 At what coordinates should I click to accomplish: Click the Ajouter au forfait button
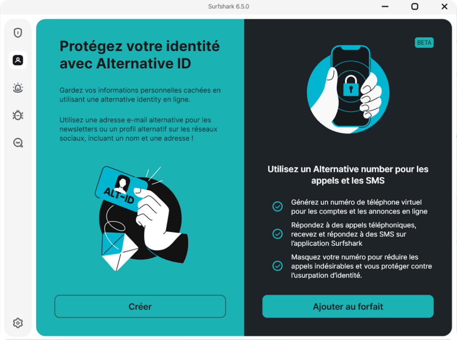coord(348,307)
